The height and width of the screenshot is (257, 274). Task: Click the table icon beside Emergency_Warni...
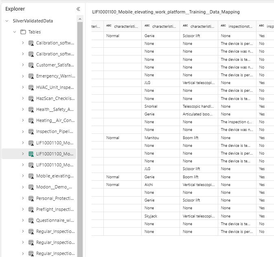point(31,76)
